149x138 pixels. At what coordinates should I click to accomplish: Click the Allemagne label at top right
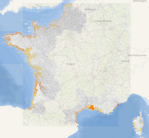(x=140, y=1)
